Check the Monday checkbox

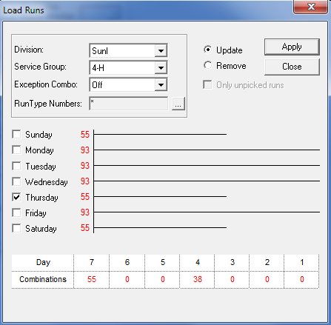[x=16, y=150]
